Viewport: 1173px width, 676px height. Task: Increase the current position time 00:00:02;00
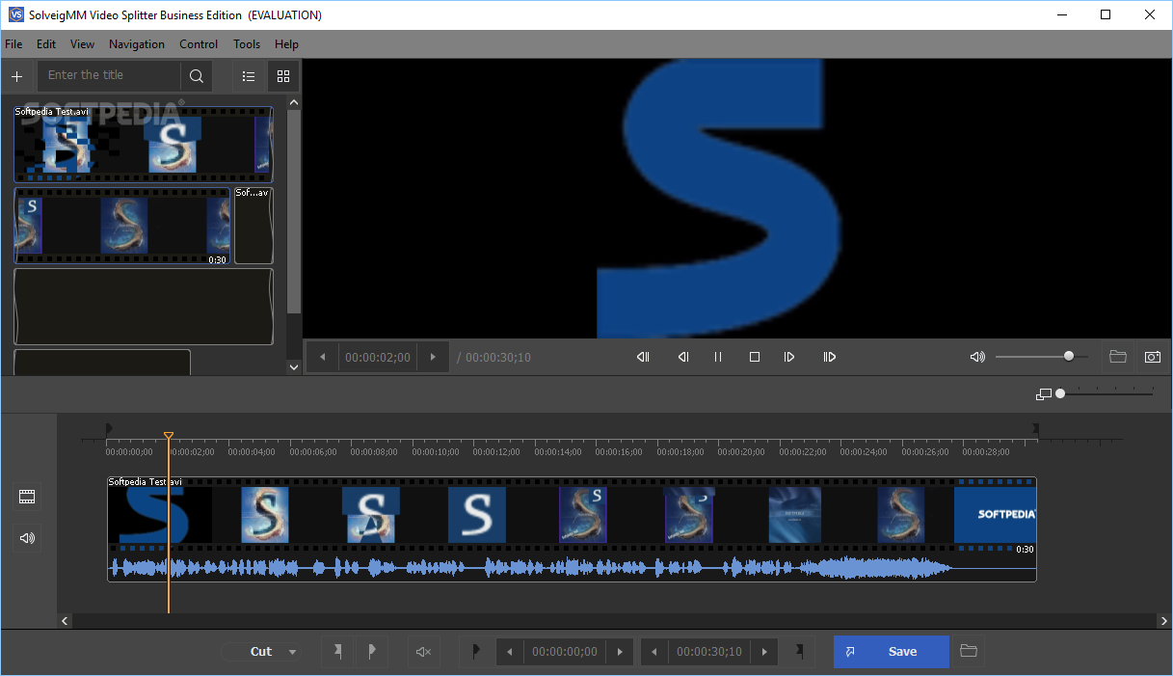433,358
